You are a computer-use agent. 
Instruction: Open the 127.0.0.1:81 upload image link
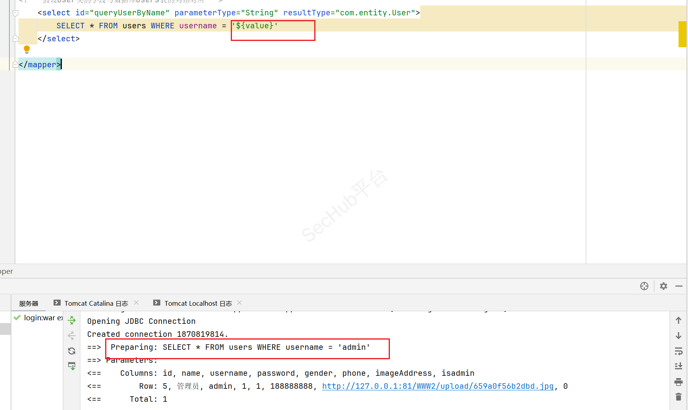point(438,386)
